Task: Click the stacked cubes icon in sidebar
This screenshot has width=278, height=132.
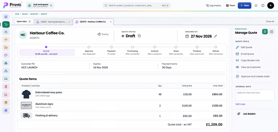Action: tap(6, 63)
